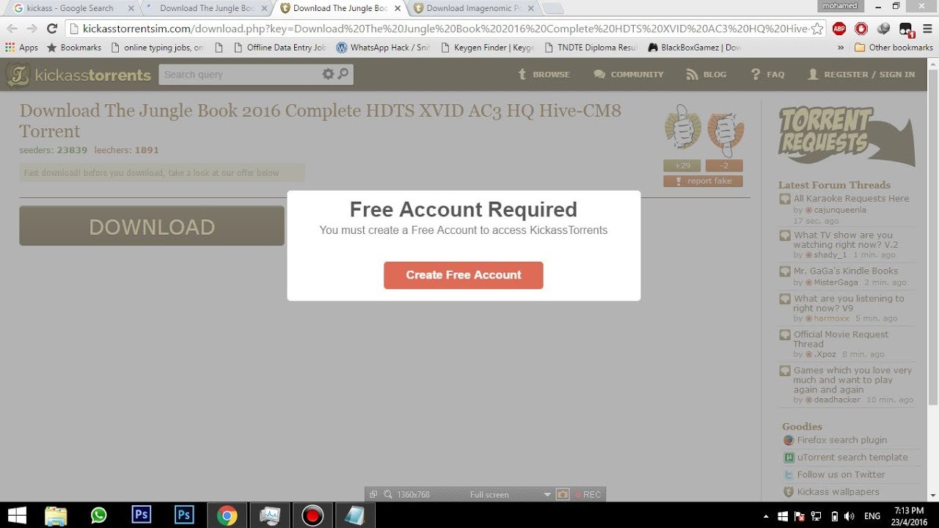Open File Explorer from taskbar

[x=56, y=516]
